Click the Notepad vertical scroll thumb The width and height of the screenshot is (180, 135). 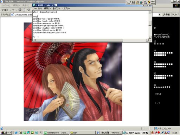pyautogui.click(x=150, y=23)
